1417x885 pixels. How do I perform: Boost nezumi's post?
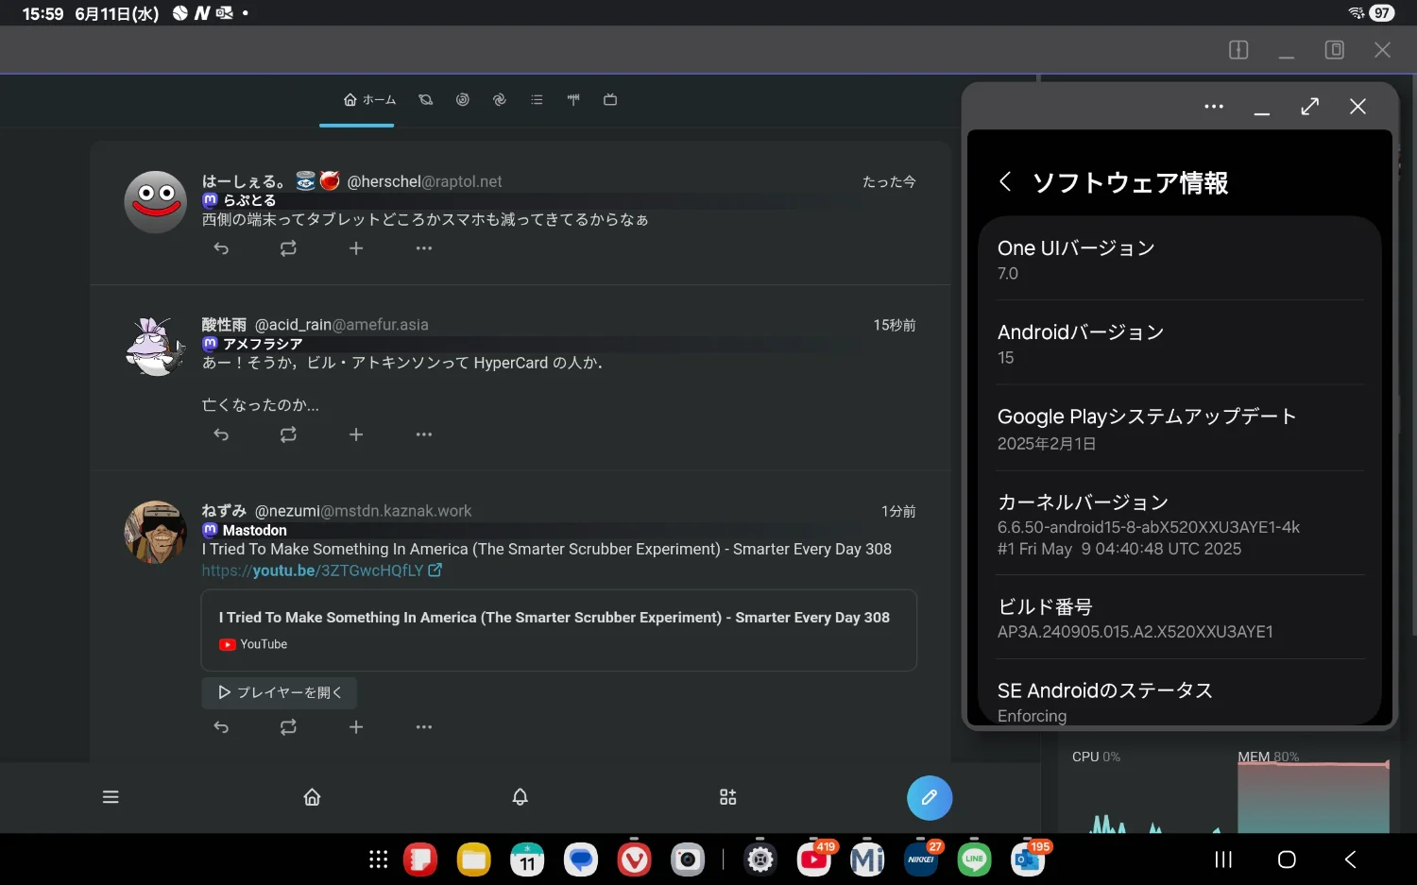pyautogui.click(x=288, y=727)
